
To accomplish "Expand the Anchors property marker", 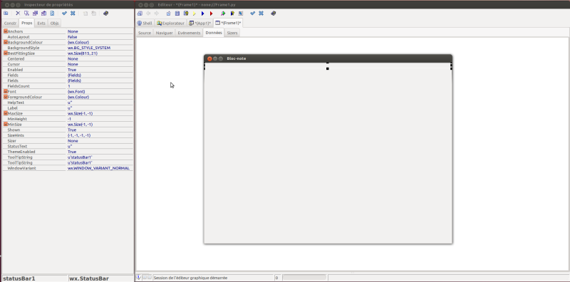I will click(6, 31).
